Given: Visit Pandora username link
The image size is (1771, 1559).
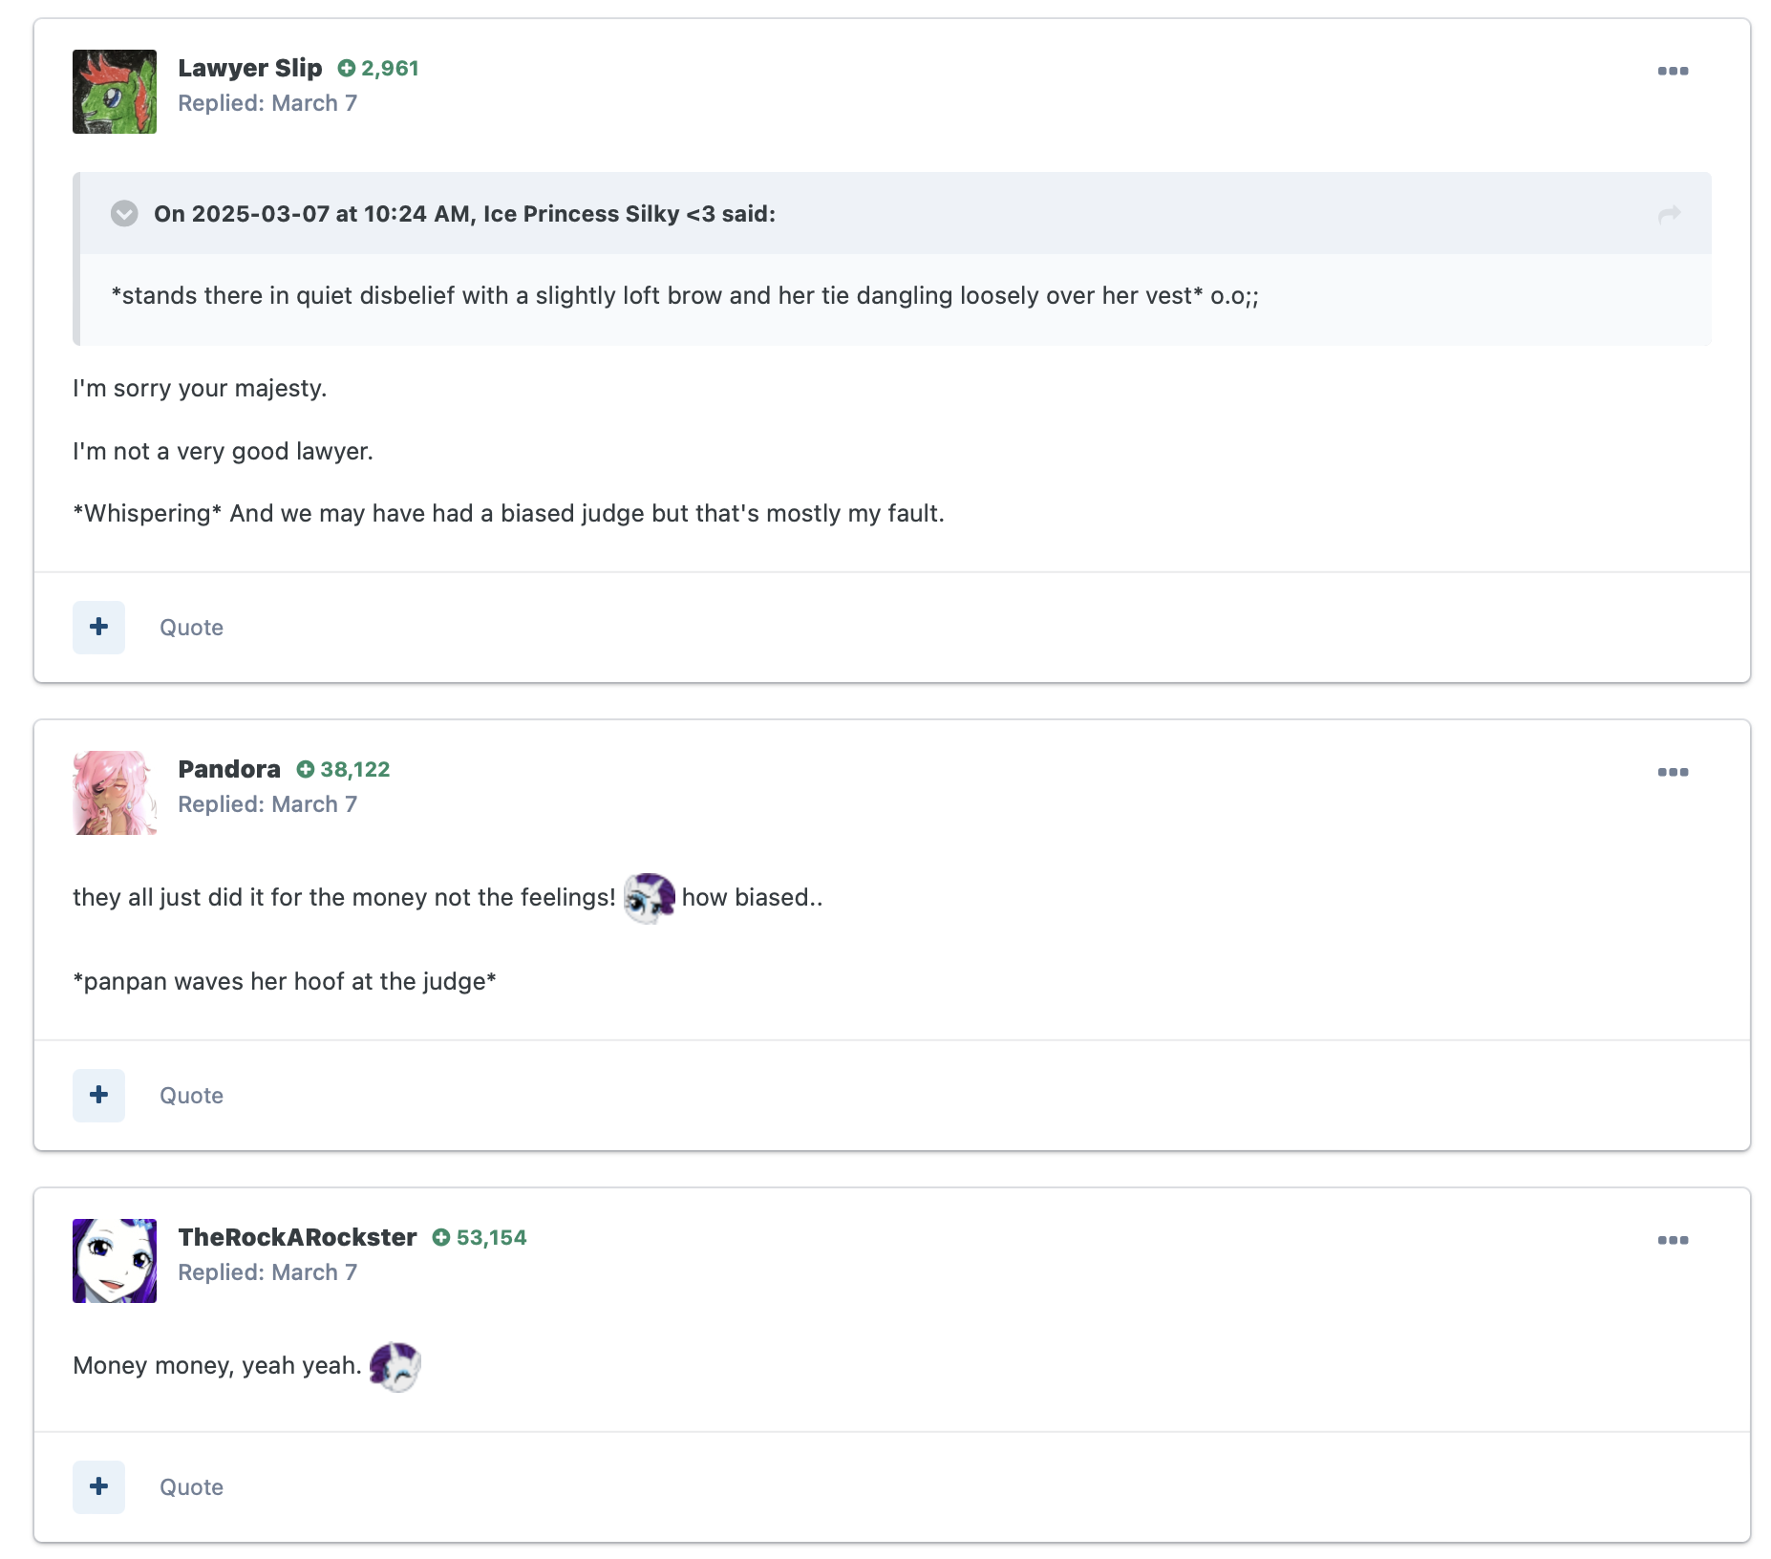Looking at the screenshot, I should pos(229,769).
